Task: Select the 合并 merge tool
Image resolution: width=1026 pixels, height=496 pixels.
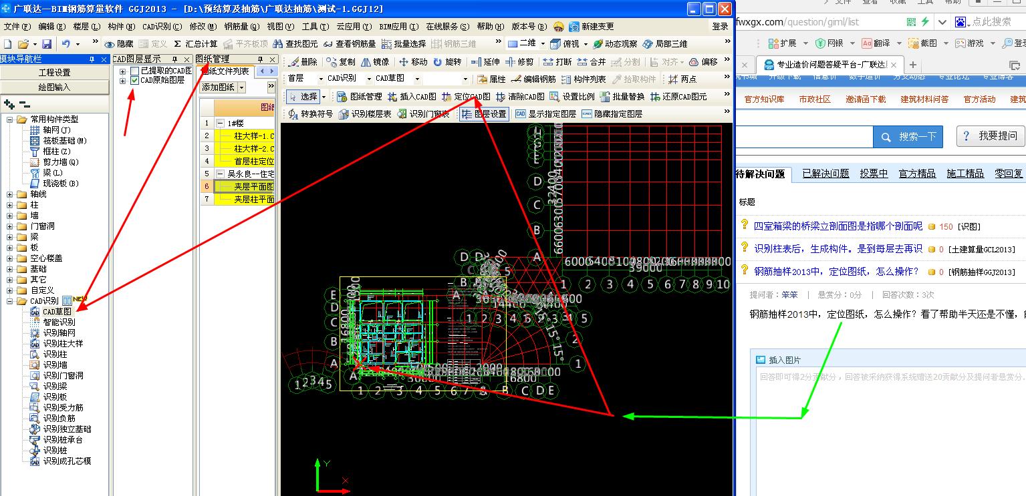Action: [x=592, y=61]
